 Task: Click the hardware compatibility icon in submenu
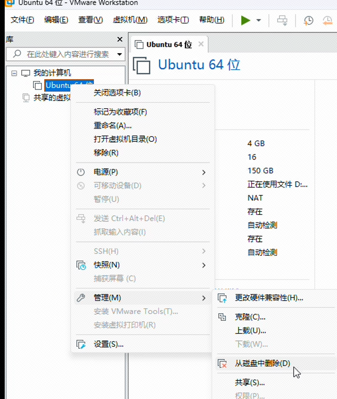tap(222, 298)
